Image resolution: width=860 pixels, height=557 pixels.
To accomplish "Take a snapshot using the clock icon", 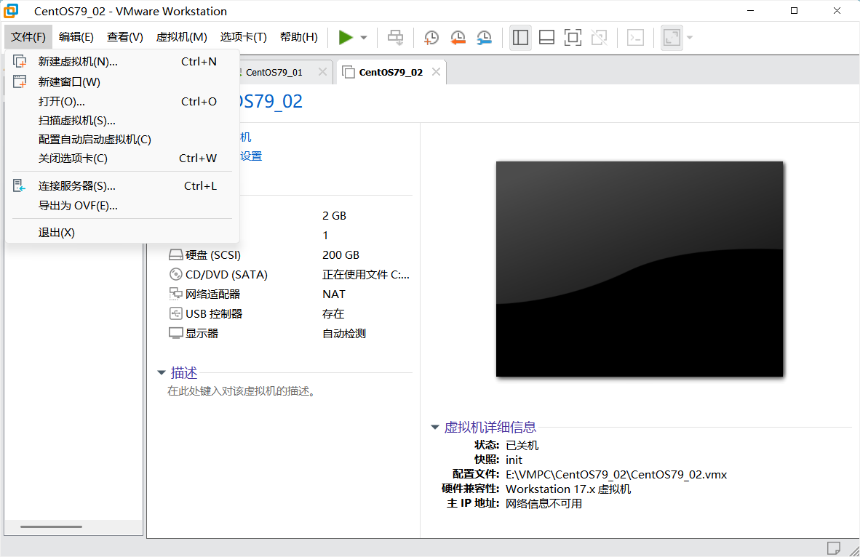I will point(431,37).
